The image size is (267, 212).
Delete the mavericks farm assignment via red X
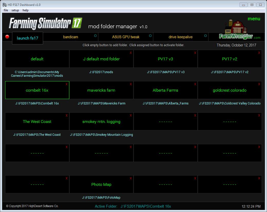click(131, 84)
